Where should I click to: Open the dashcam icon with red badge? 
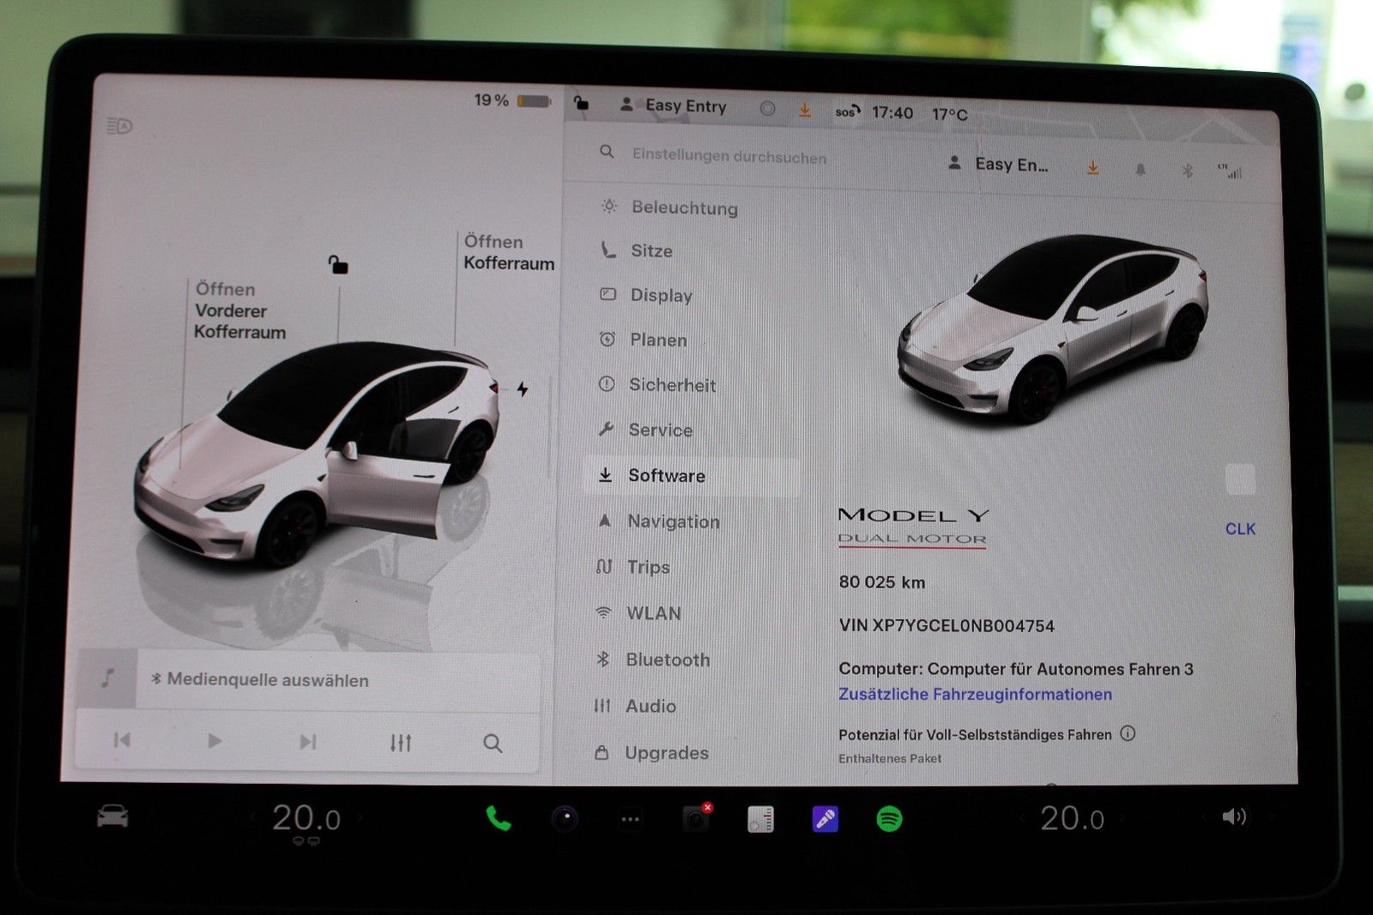(696, 819)
